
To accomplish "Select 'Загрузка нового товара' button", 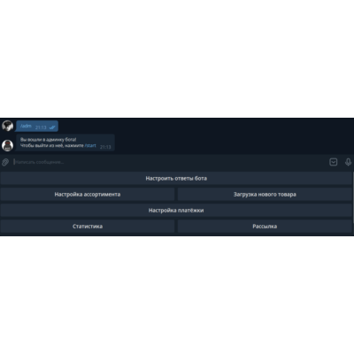I will click(x=265, y=195).
